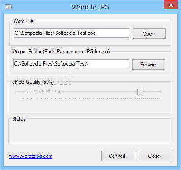Close the Word to JPG window
Viewport: 181px width, 170px height.
coord(171,5)
